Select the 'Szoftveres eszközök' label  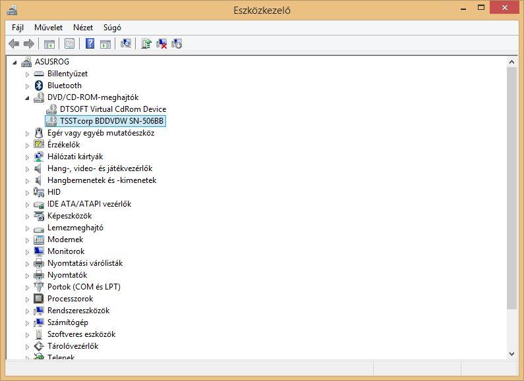pos(81,334)
